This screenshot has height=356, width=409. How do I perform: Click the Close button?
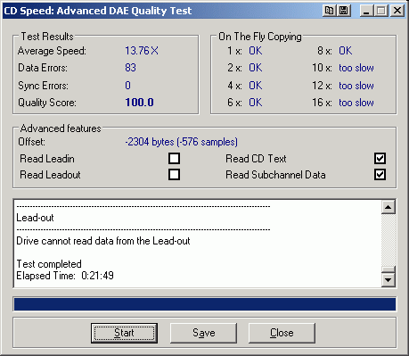pyautogui.click(x=282, y=333)
